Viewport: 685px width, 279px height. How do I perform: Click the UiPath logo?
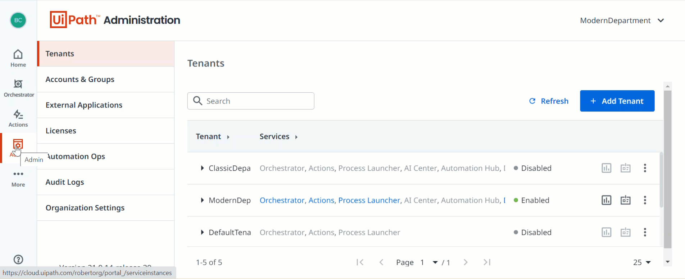tap(75, 20)
